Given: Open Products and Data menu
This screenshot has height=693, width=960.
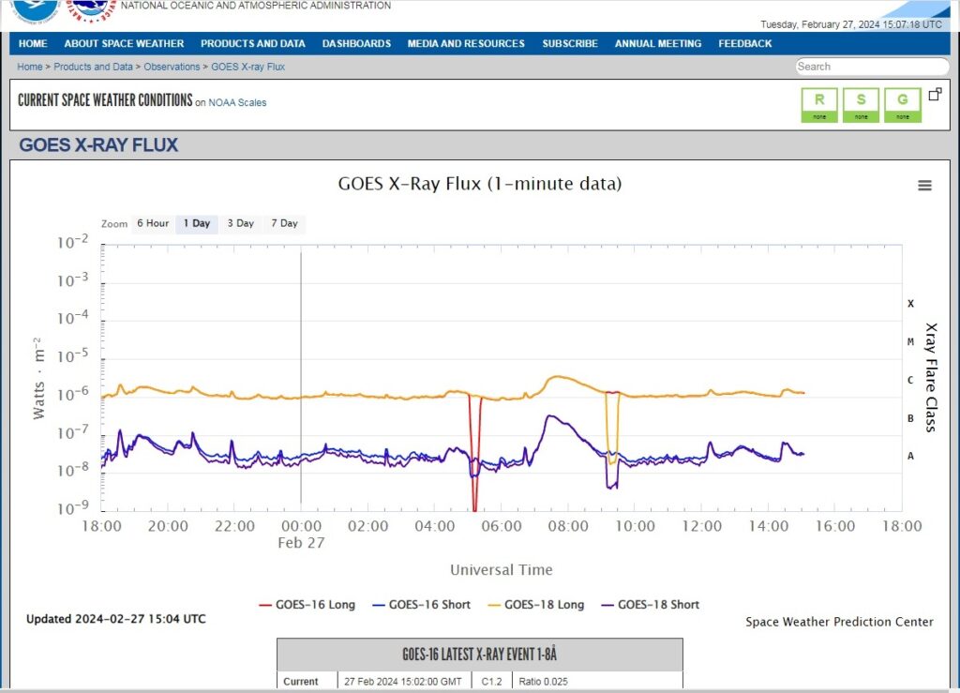Looking at the screenshot, I should [253, 43].
